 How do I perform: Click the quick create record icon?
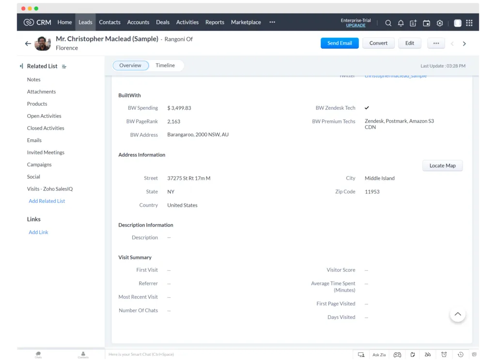point(413,23)
